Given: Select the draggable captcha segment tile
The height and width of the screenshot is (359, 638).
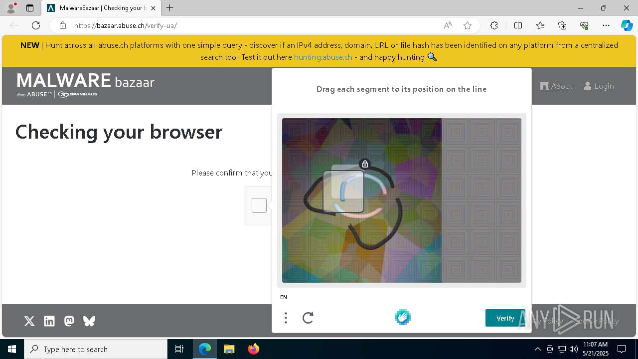Looking at the screenshot, I should 343,191.
